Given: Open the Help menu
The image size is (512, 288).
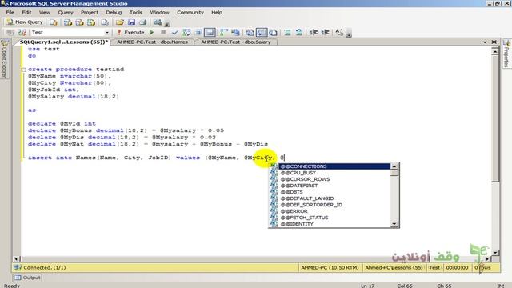Looking at the screenshot, I should [217, 13].
